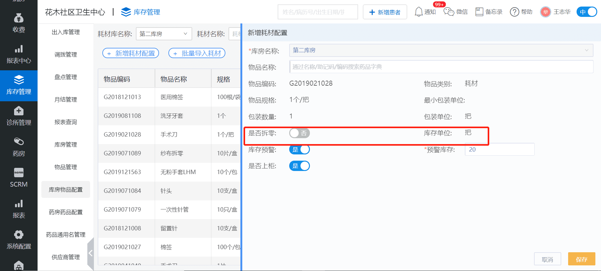Enable the 是否拆零 toggle

pyautogui.click(x=299, y=133)
